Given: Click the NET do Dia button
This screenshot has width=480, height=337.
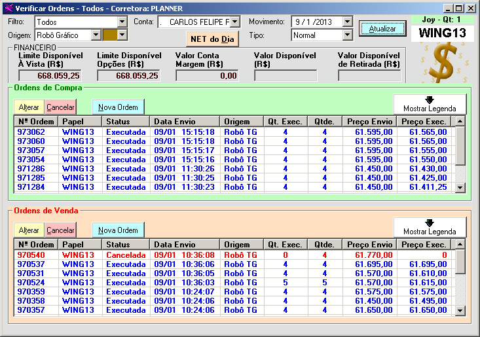Looking at the screenshot, I should click(212, 39).
